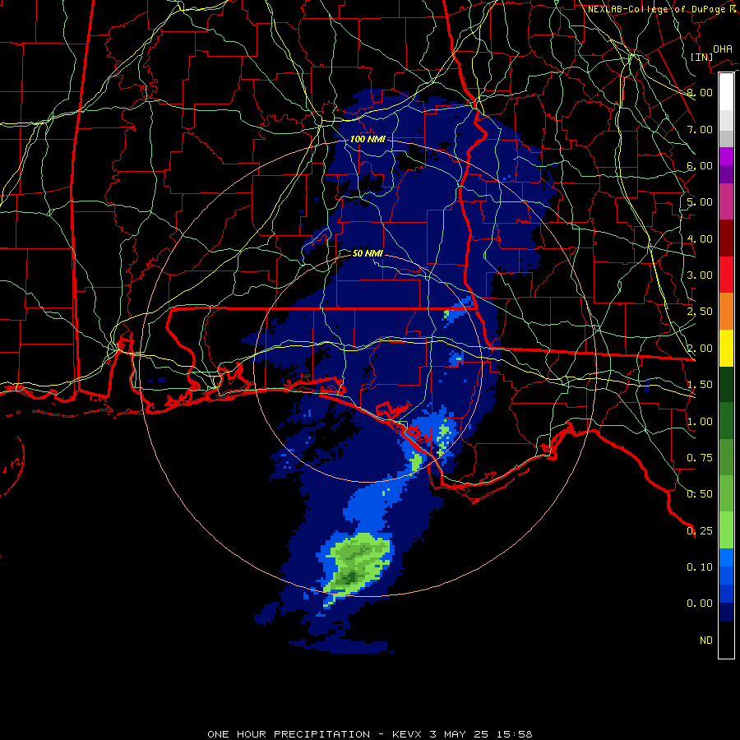Click the NEXLAB-College of DuPage credit text
This screenshot has width=740, height=740.
click(662, 9)
